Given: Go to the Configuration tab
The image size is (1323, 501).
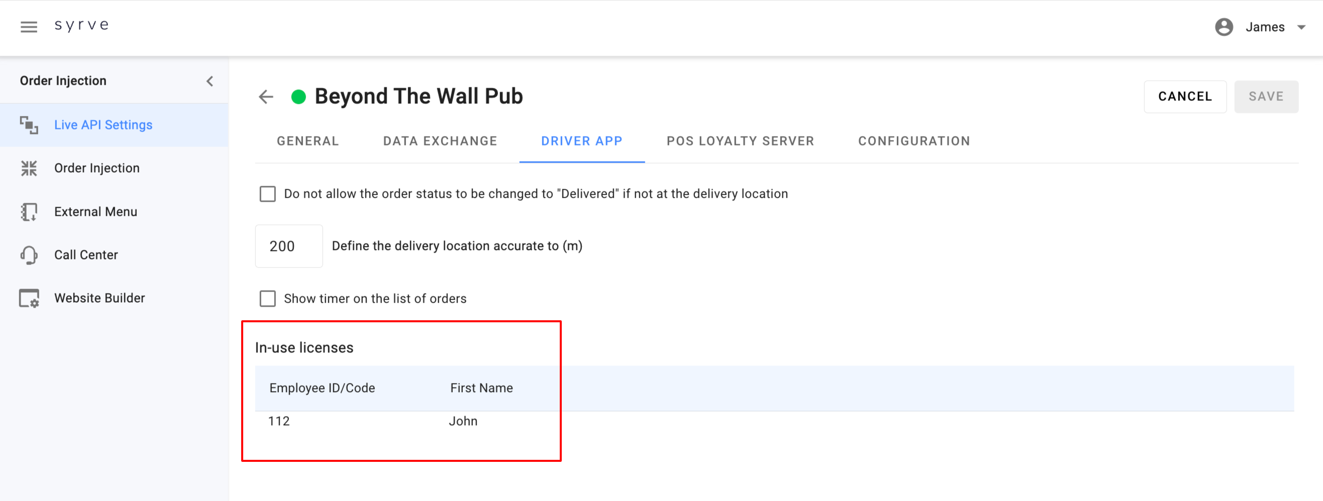Looking at the screenshot, I should click(913, 141).
